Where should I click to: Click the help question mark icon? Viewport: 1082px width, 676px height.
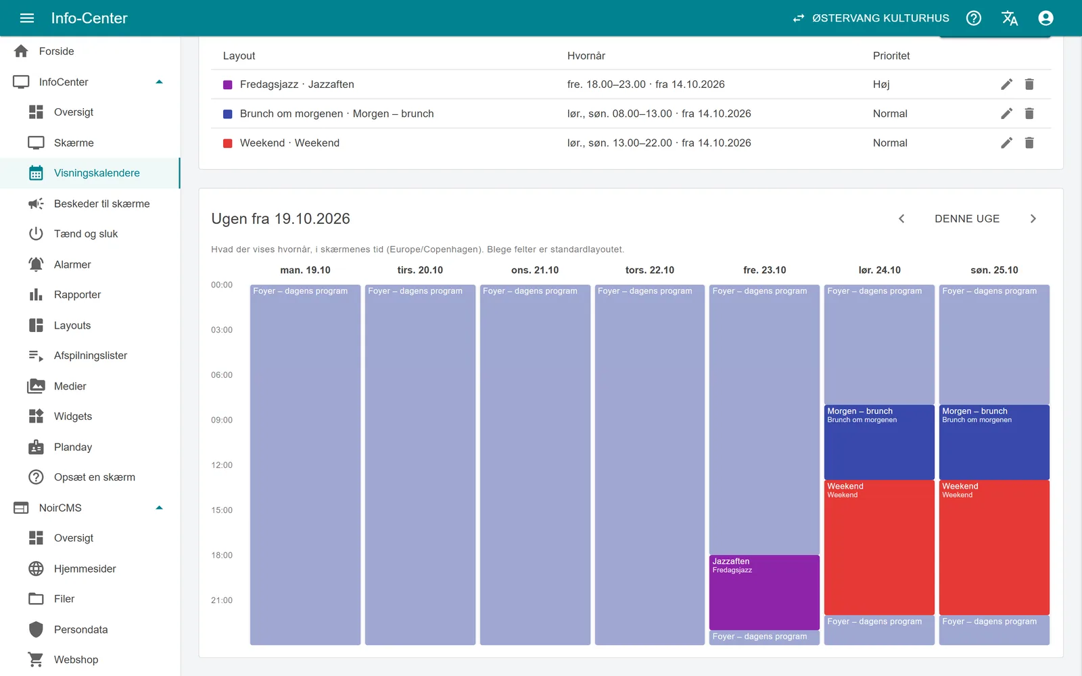click(974, 18)
